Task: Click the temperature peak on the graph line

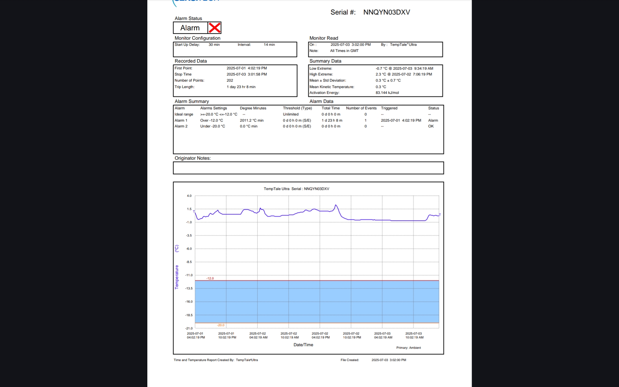Action: [x=336, y=205]
